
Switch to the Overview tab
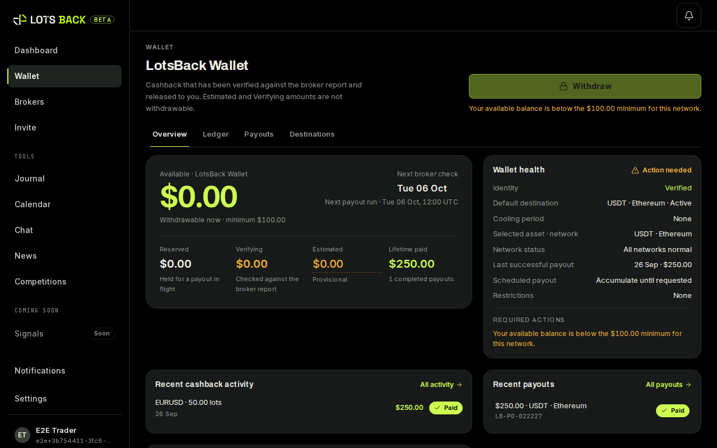click(170, 134)
